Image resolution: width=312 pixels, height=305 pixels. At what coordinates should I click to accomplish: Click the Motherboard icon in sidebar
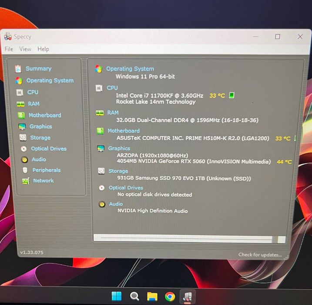[21, 115]
